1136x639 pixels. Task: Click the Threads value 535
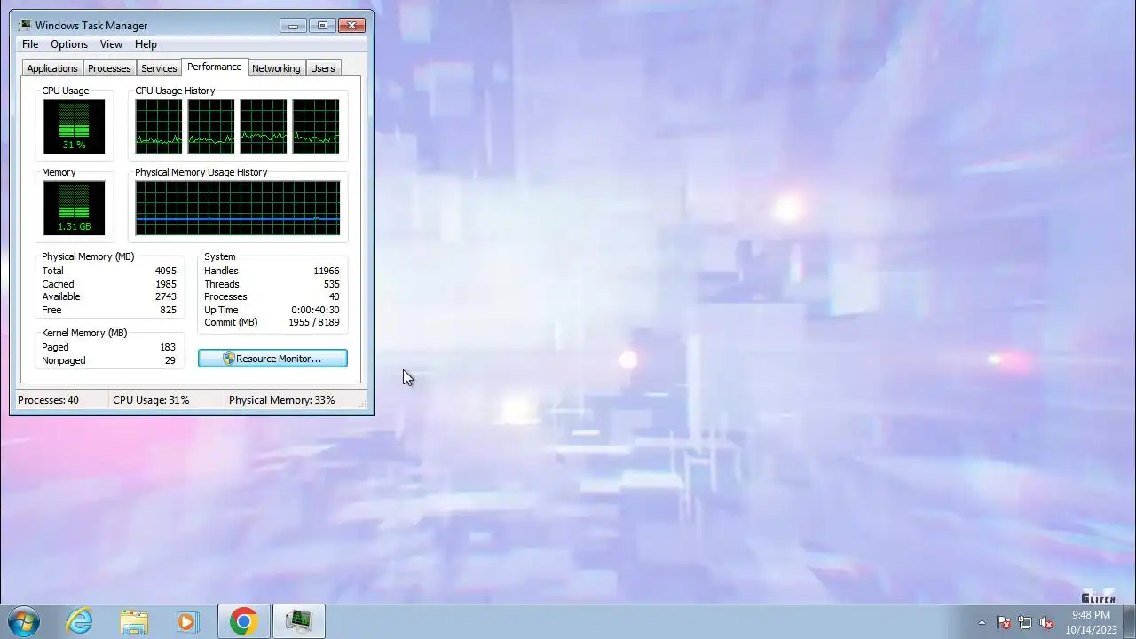tap(332, 284)
